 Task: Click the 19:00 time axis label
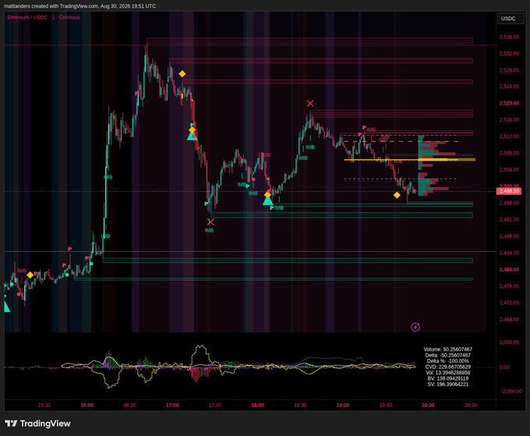coord(343,405)
